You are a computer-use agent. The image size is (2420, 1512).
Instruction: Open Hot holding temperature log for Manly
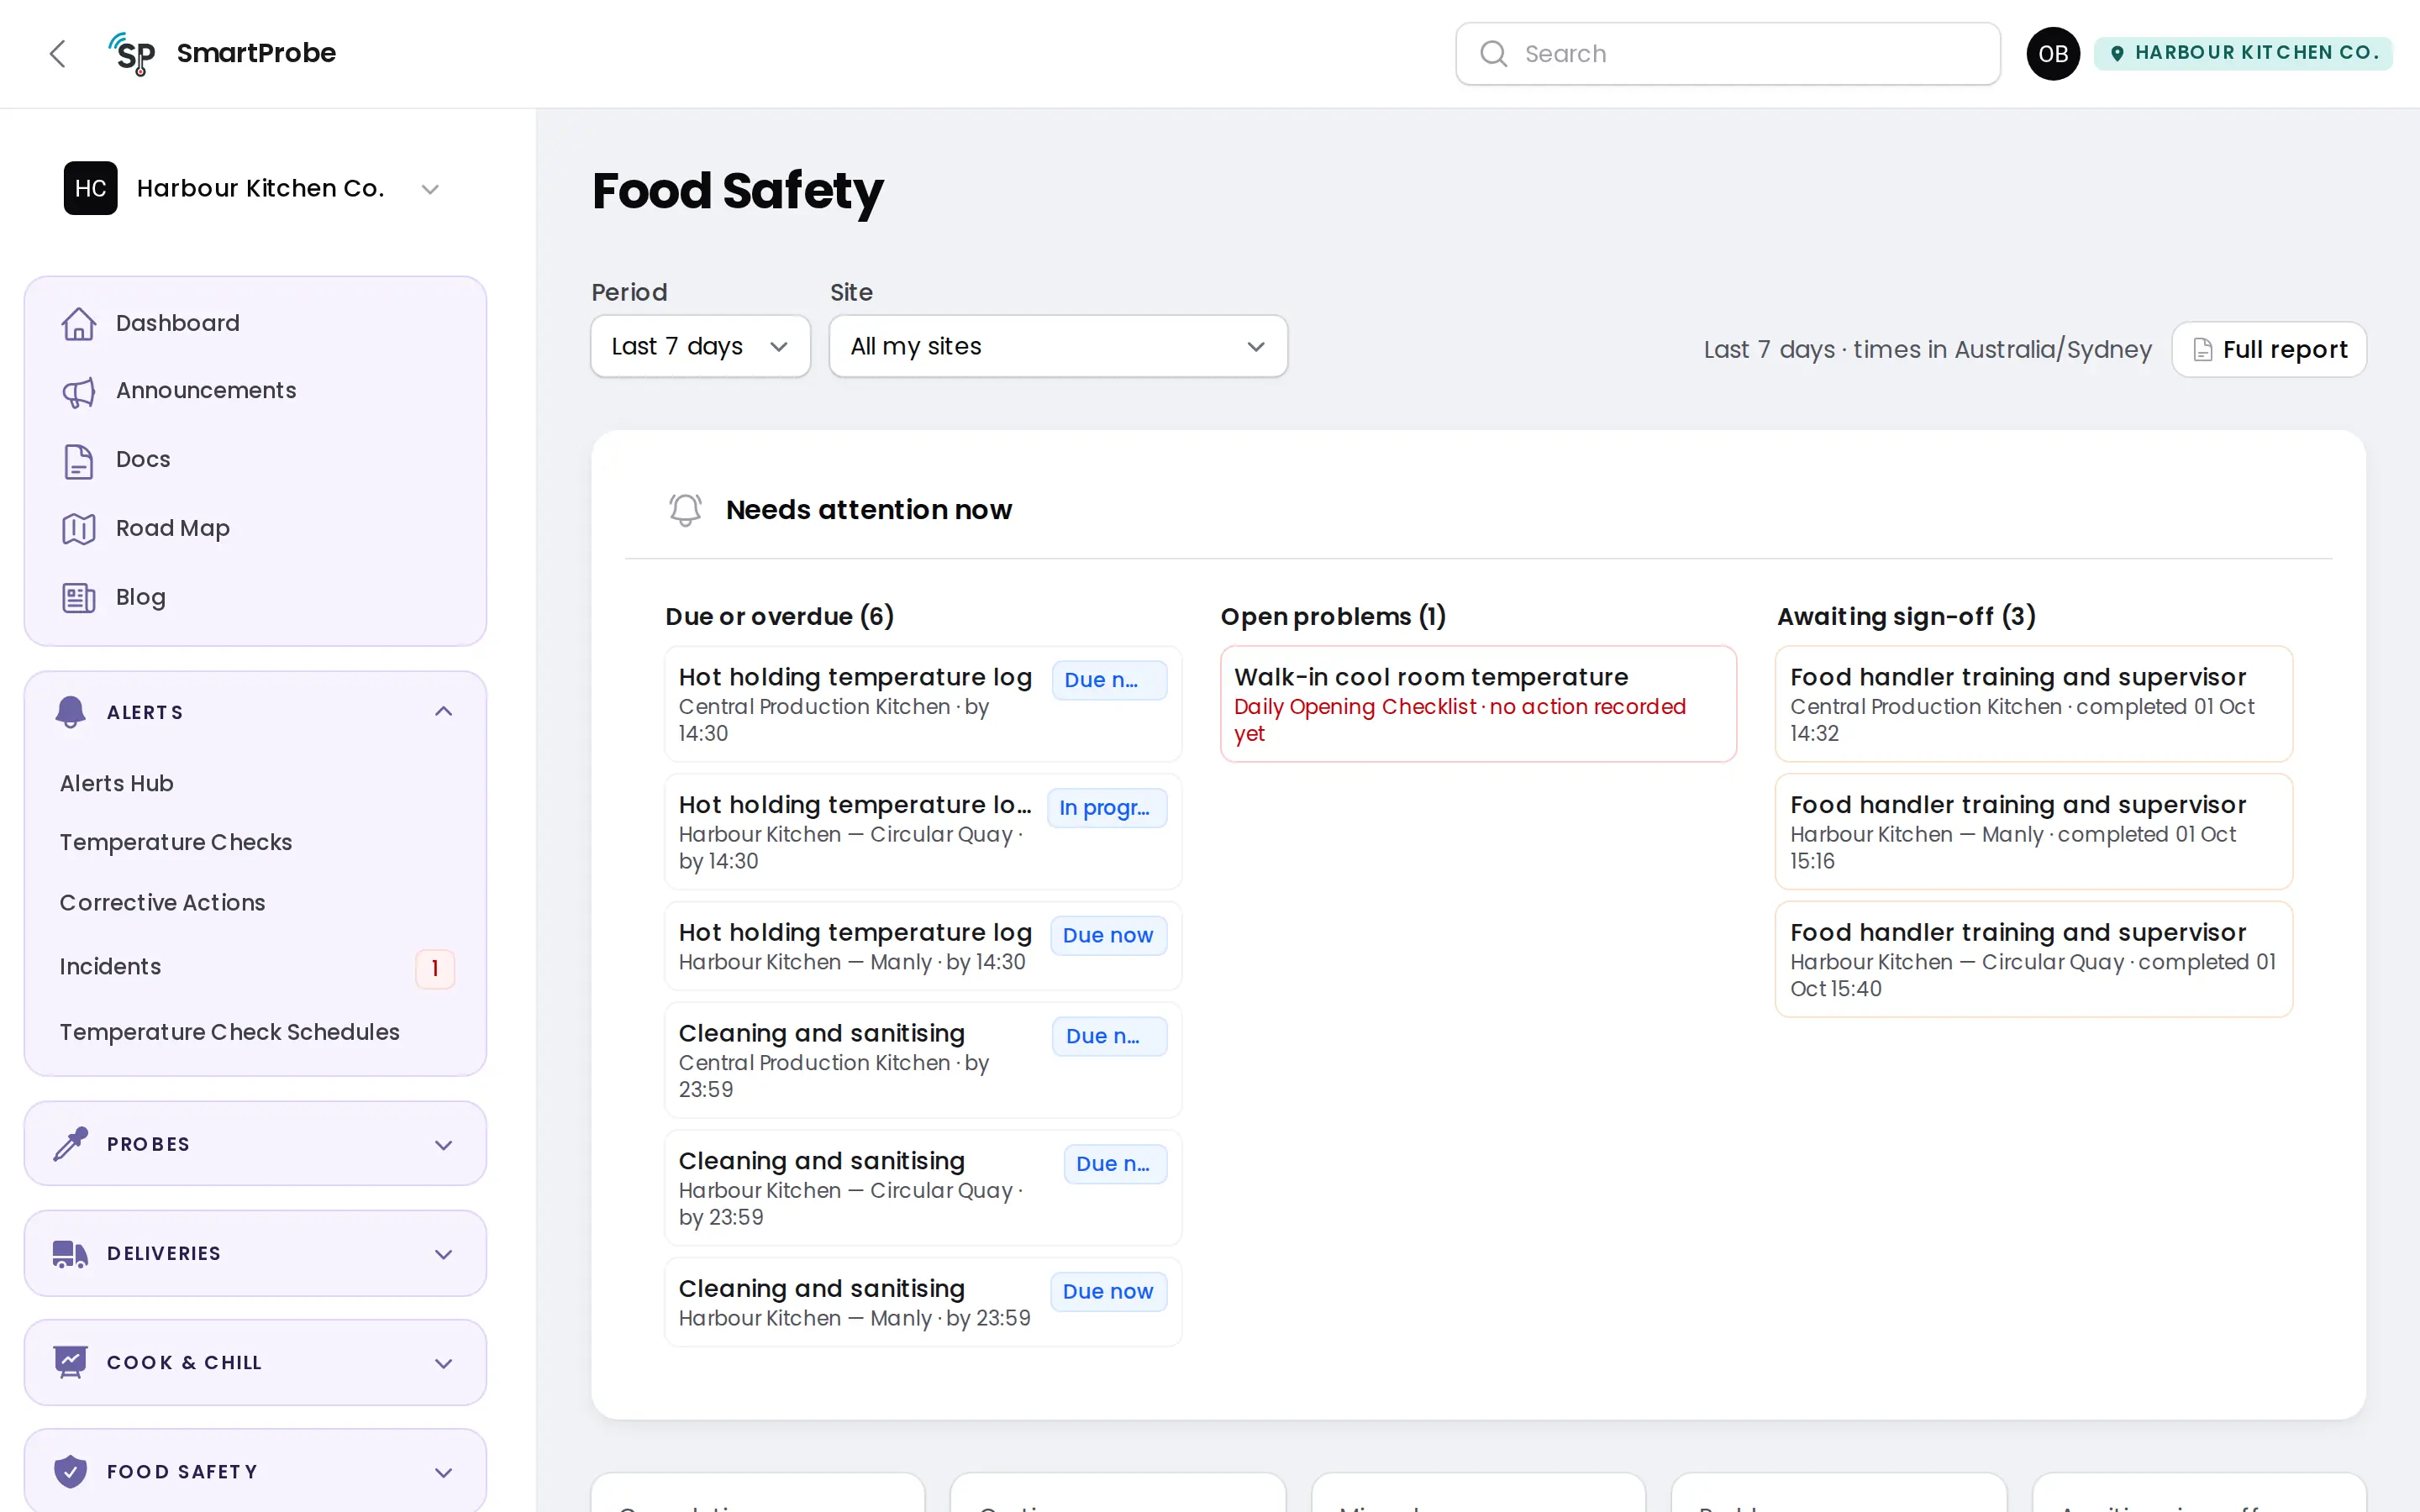pos(923,946)
